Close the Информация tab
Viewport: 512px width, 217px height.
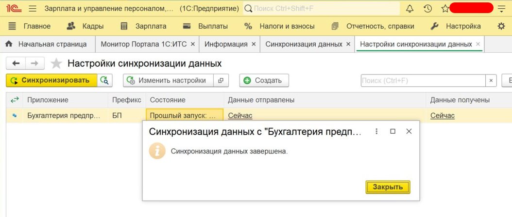pyautogui.click(x=254, y=44)
